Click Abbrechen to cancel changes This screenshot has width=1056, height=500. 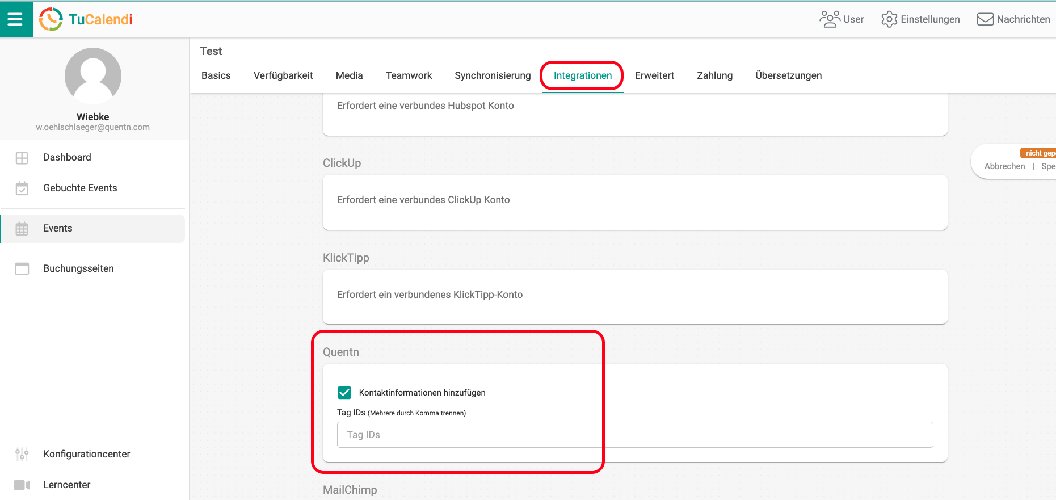[x=1005, y=166]
